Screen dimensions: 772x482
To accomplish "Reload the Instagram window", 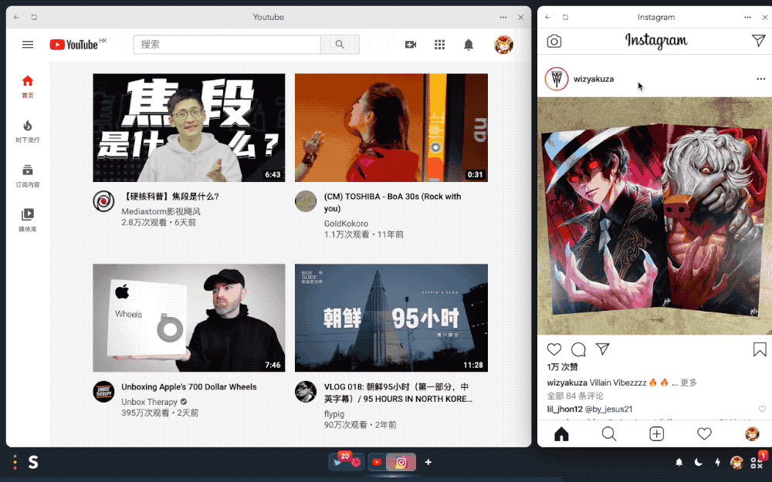I will click(x=565, y=17).
